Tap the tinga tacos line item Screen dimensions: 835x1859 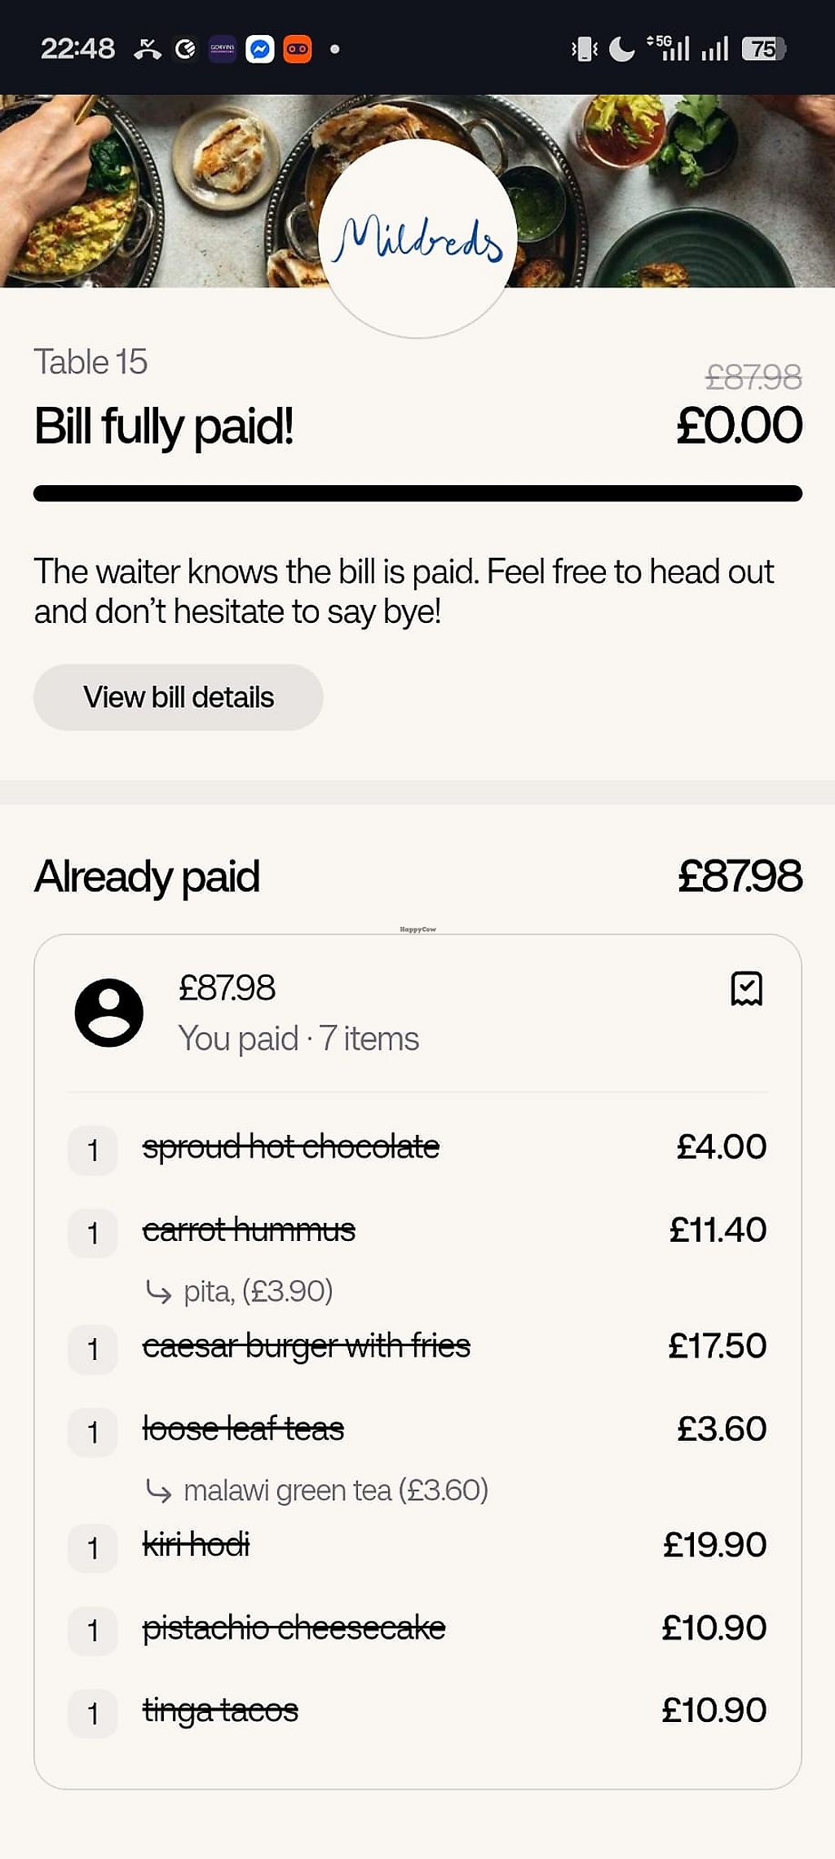(x=220, y=1711)
